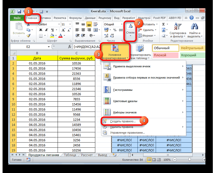Click merge and center icon
Image resolution: width=220 pixels, height=173 pixels.
96,30
